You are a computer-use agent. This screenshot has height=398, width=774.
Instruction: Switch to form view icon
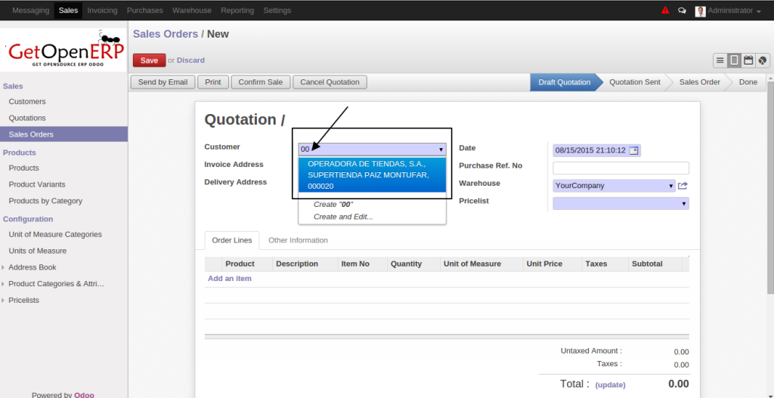coord(734,60)
